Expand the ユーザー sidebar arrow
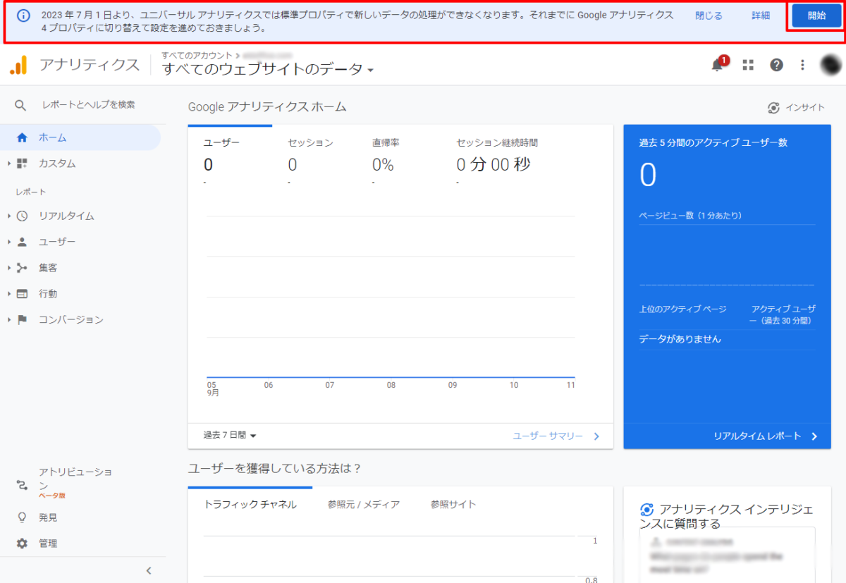The width and height of the screenshot is (846, 583). click(x=8, y=242)
